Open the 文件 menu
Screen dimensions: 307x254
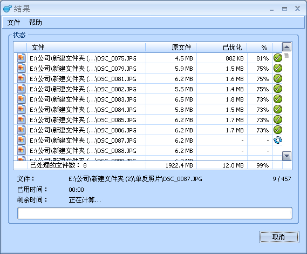point(13,22)
